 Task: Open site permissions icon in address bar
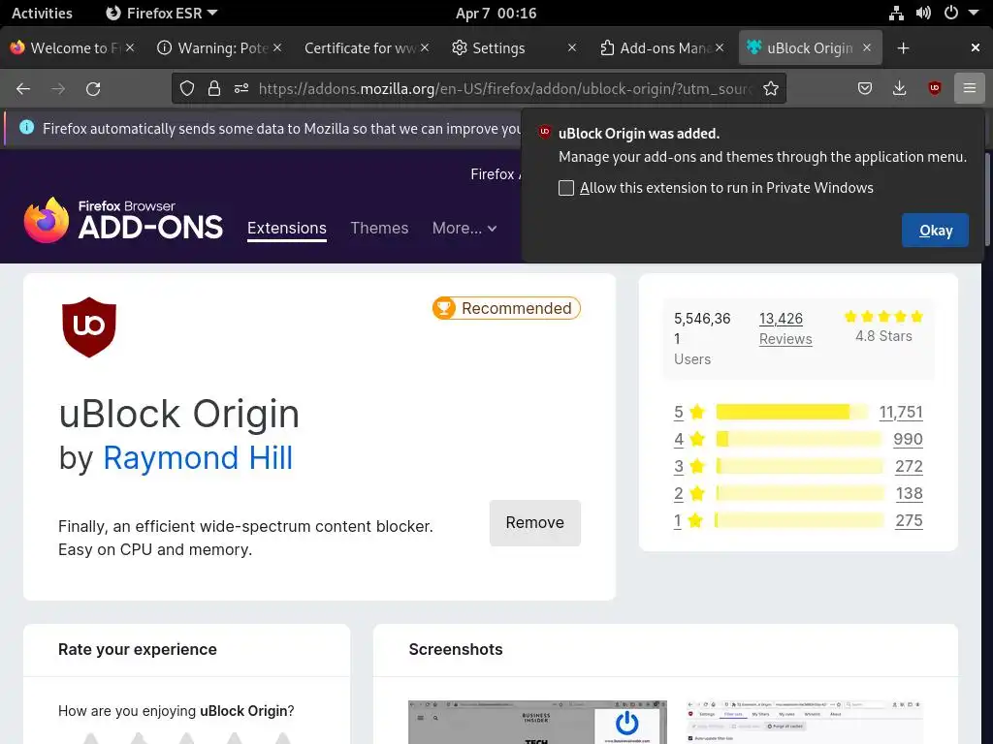pos(241,88)
